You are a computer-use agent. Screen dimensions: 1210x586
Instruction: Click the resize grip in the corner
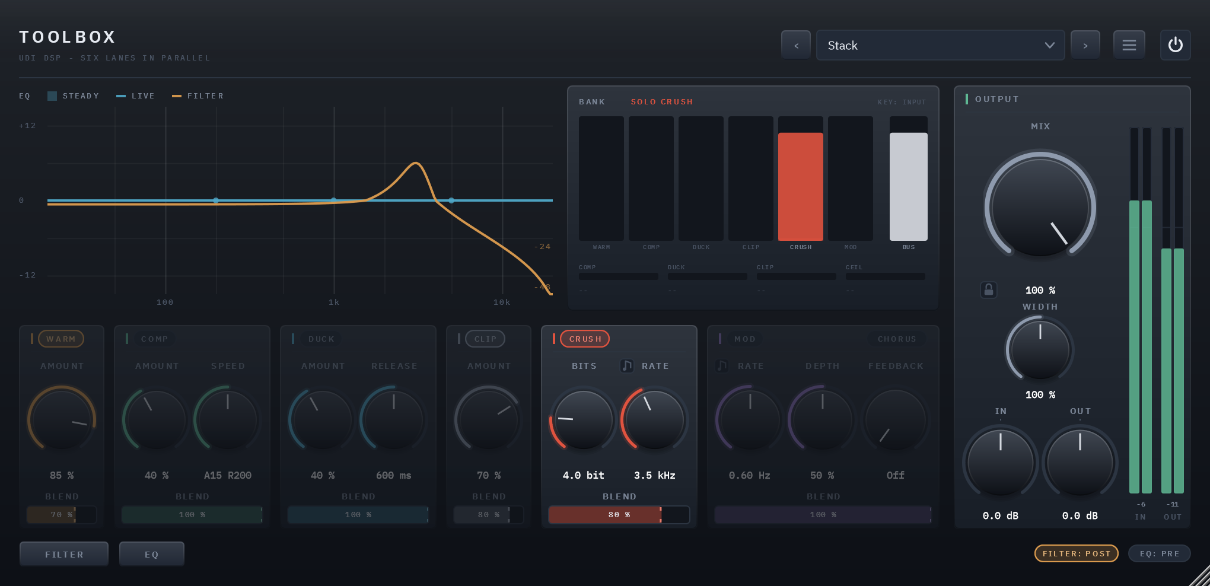pyautogui.click(x=1199, y=576)
